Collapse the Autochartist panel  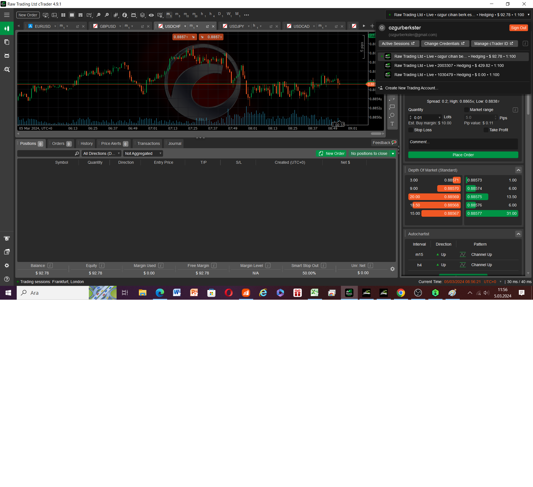tap(518, 234)
